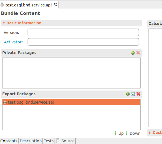
Task: Click the bundle icon on the editor tab
Action: [2, 5]
